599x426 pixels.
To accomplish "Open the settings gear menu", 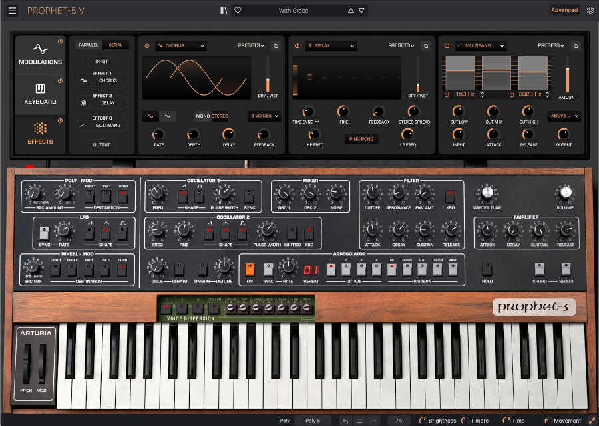I will pyautogui.click(x=590, y=10).
